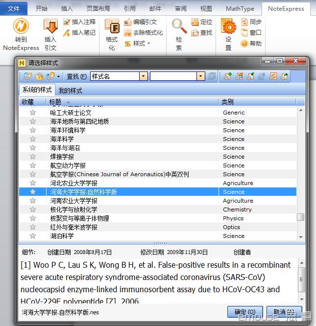Select the 核化学与放射化学 style row
This screenshot has height=326, width=316.
point(158,210)
